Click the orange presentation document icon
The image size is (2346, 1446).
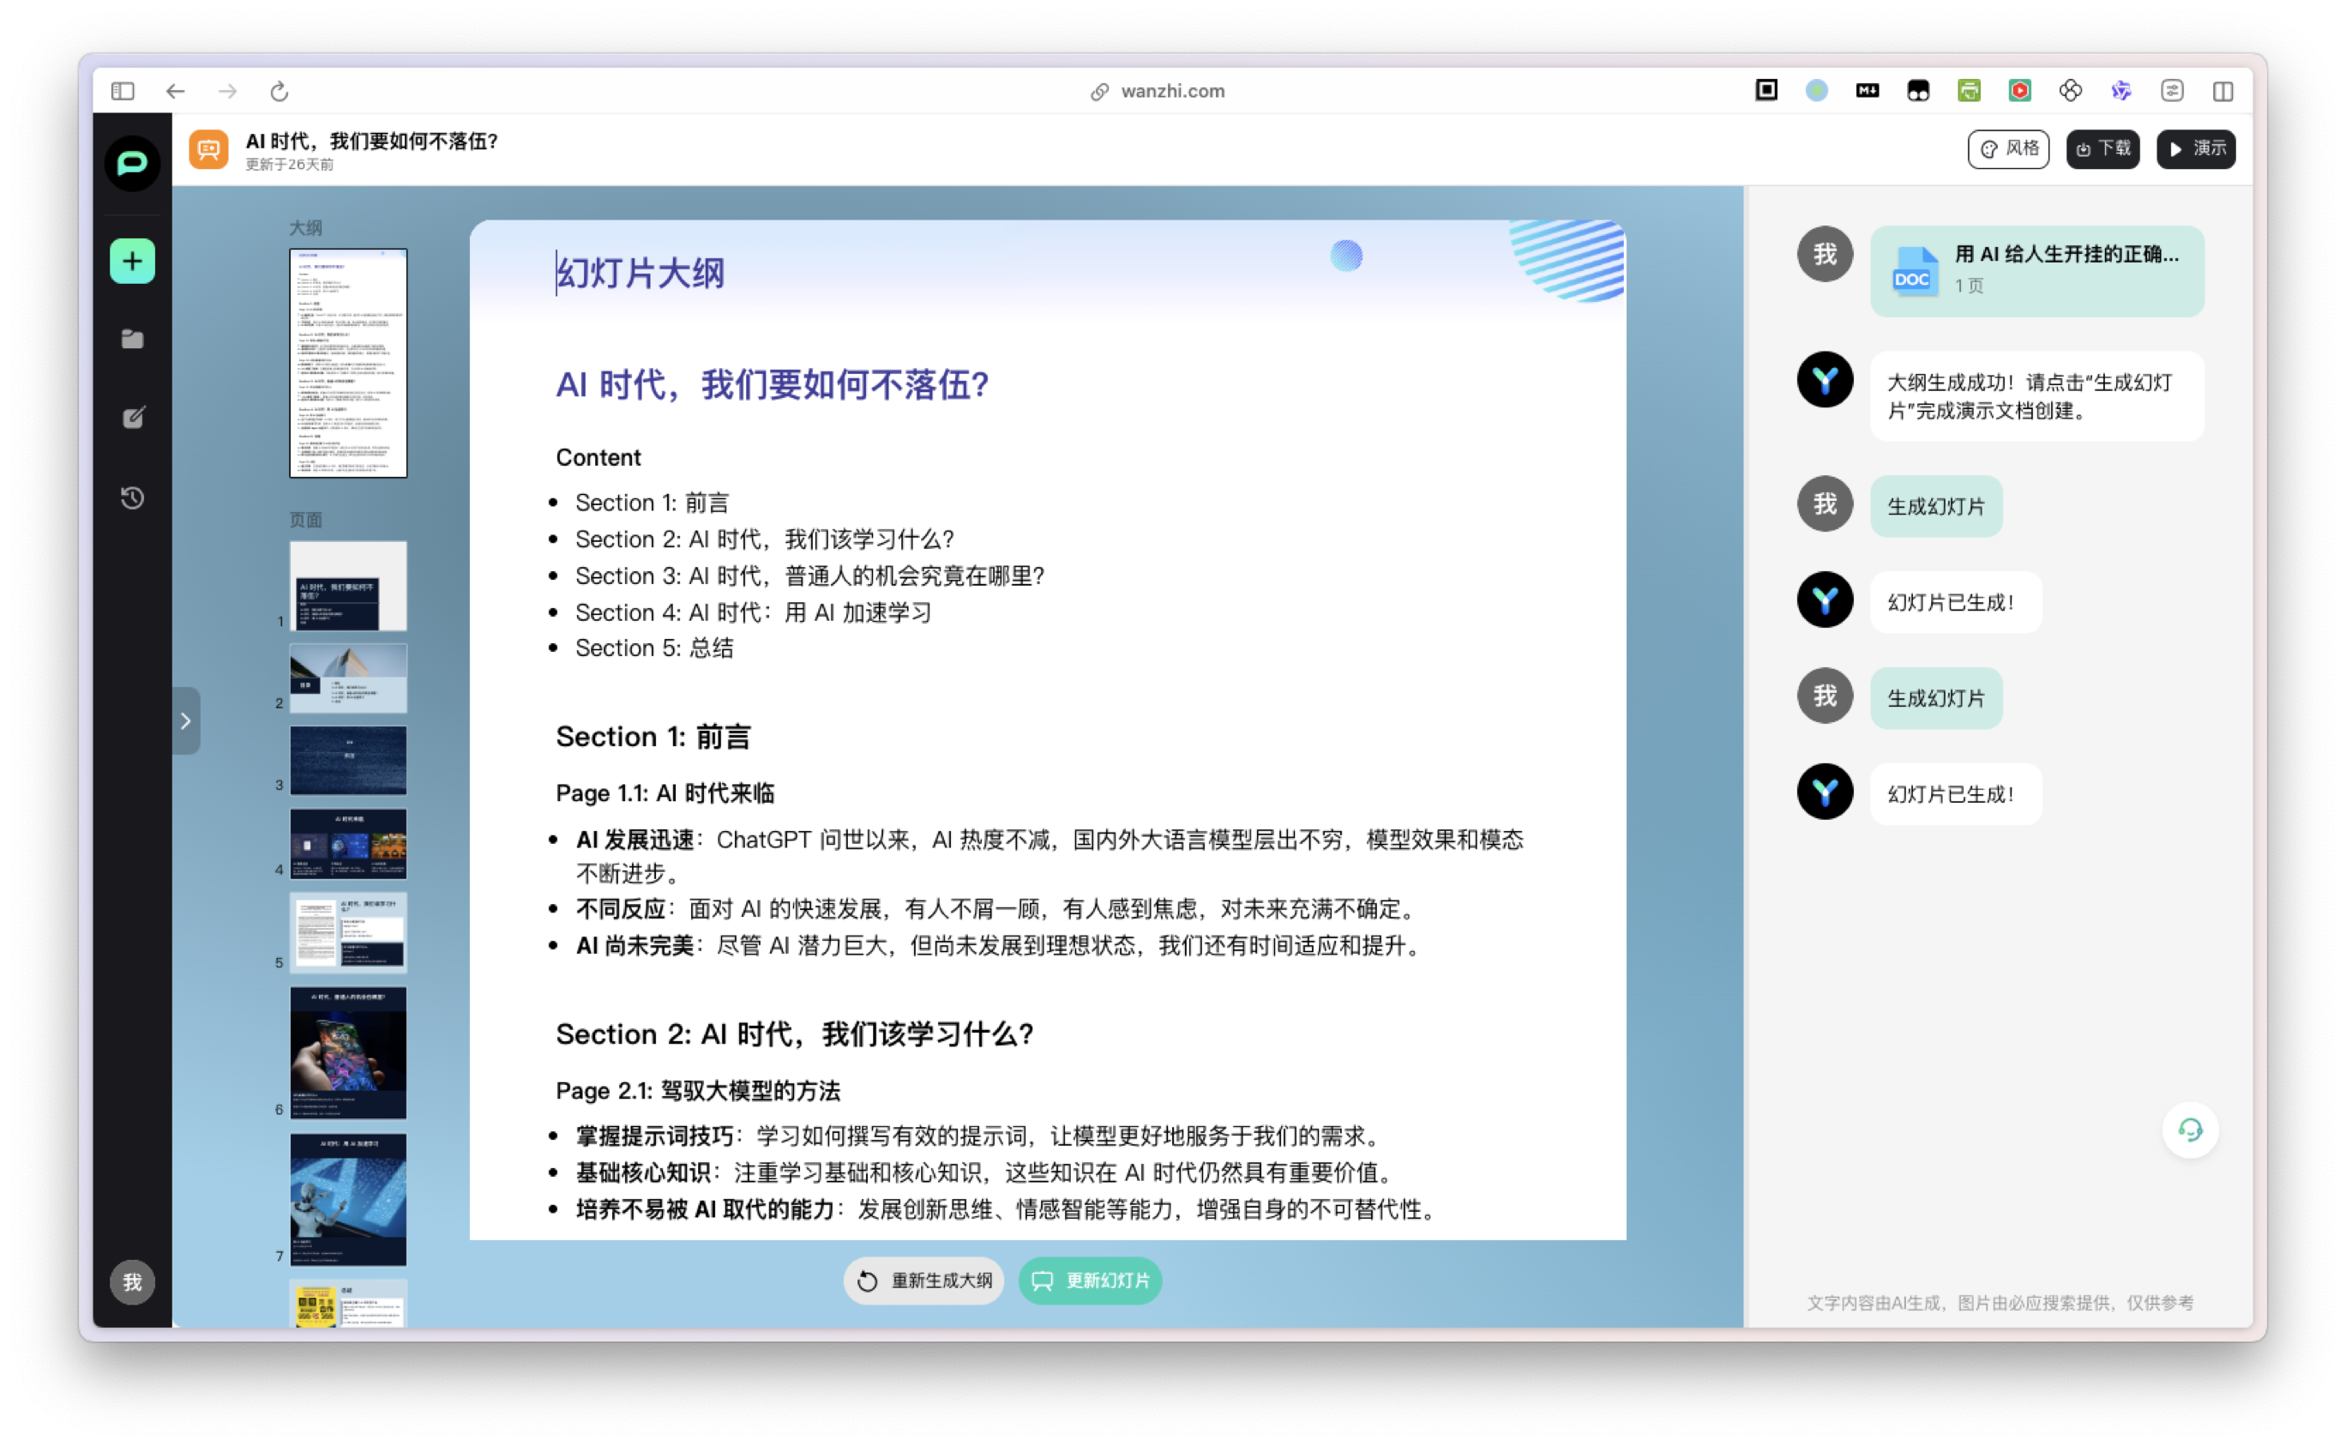coord(208,149)
